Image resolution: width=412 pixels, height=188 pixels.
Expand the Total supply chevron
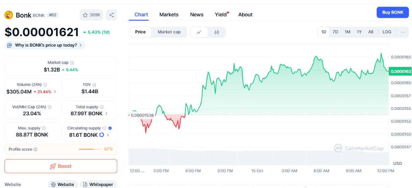[106, 113]
